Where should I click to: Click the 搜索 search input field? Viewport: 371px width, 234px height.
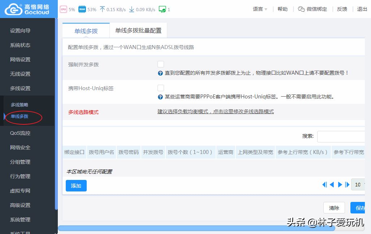point(341,137)
